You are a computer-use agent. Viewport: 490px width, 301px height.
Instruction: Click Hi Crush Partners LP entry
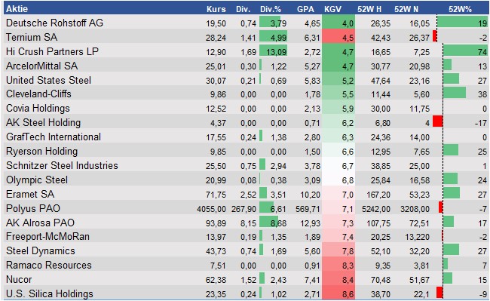click(x=52, y=51)
